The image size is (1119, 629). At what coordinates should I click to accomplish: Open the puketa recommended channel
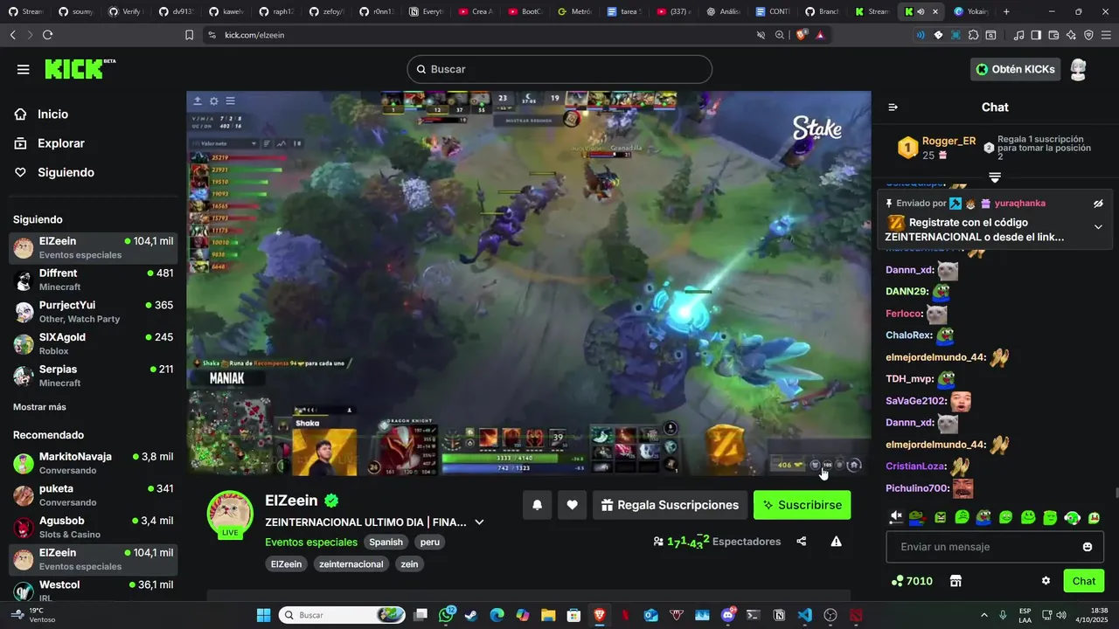coord(93,495)
